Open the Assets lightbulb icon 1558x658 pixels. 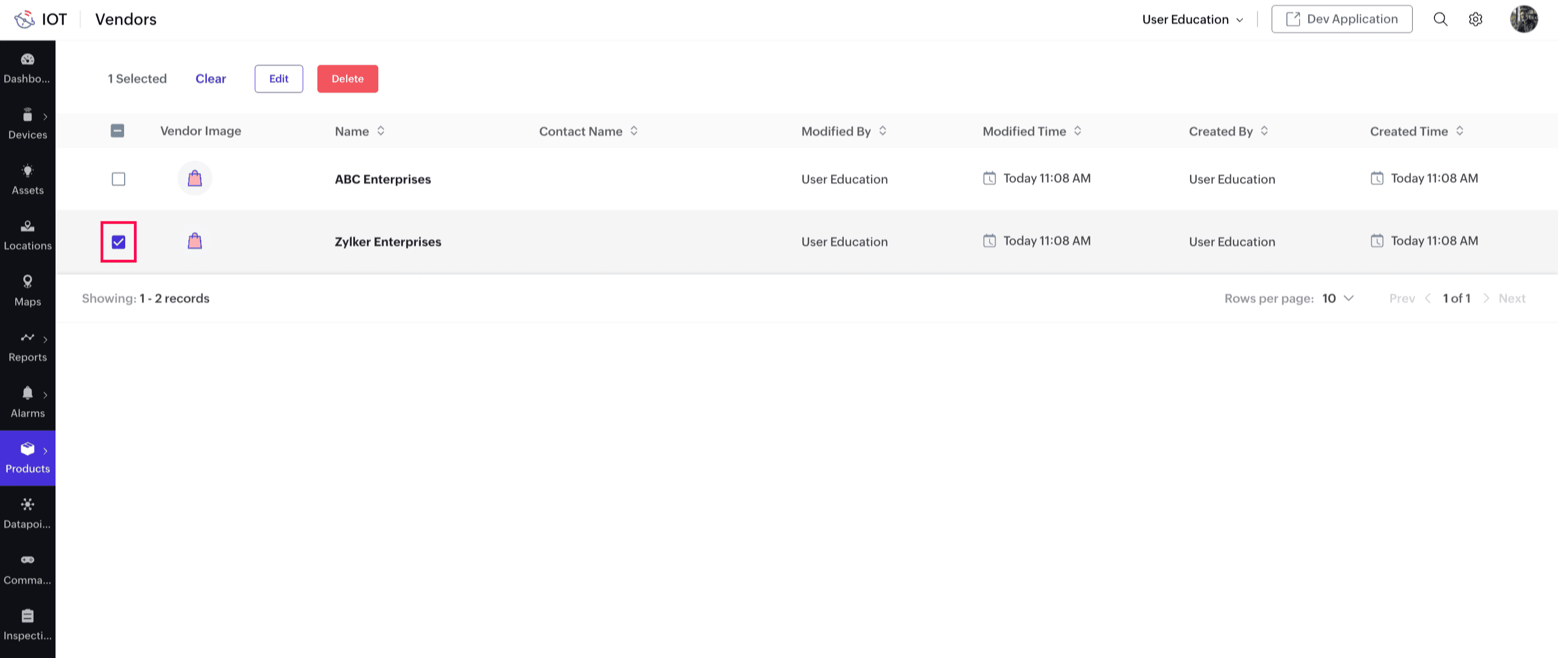(27, 171)
